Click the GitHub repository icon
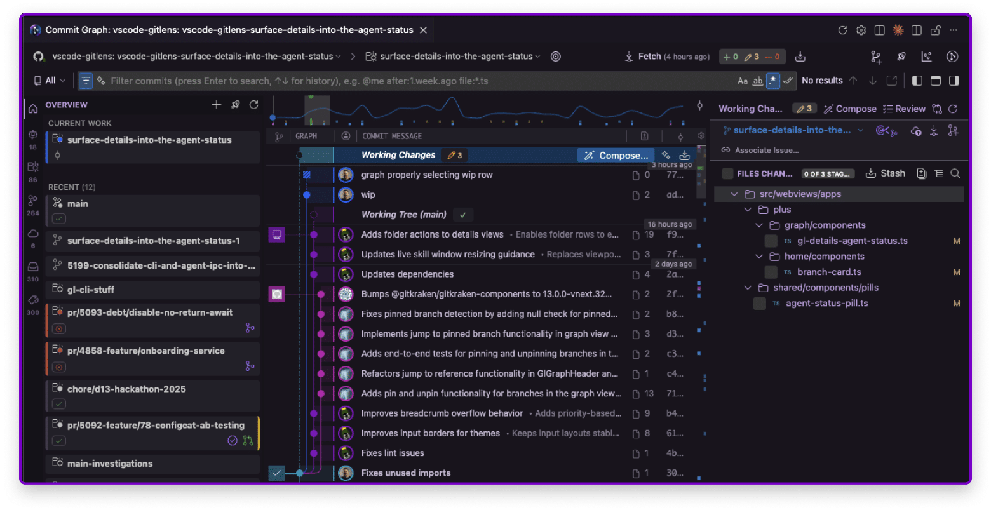Viewport: 991px width, 510px height. (39, 57)
